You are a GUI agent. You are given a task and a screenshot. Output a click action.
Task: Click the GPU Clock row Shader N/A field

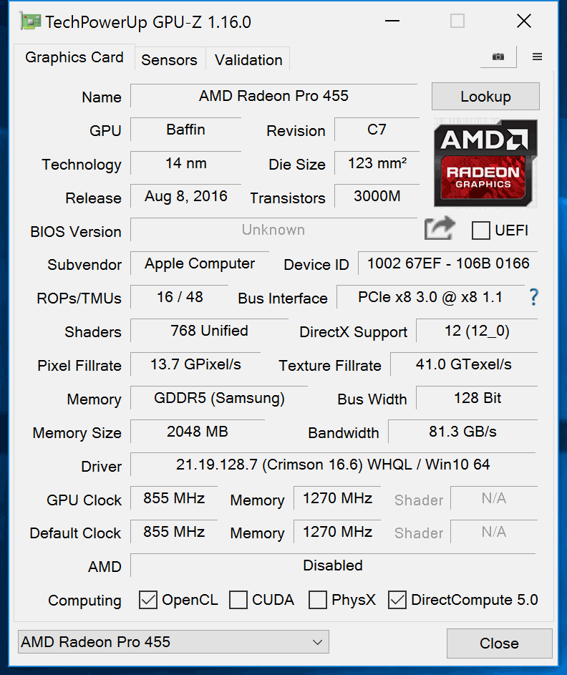tap(494, 497)
